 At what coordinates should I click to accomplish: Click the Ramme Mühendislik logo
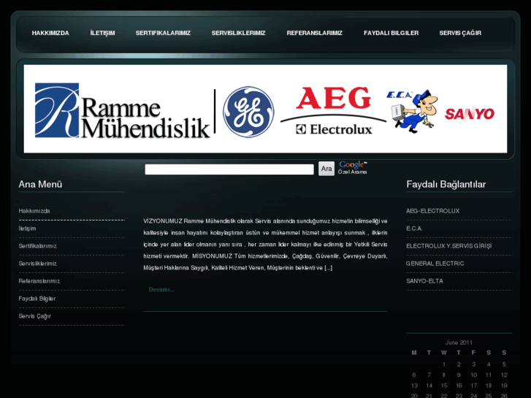click(123, 110)
